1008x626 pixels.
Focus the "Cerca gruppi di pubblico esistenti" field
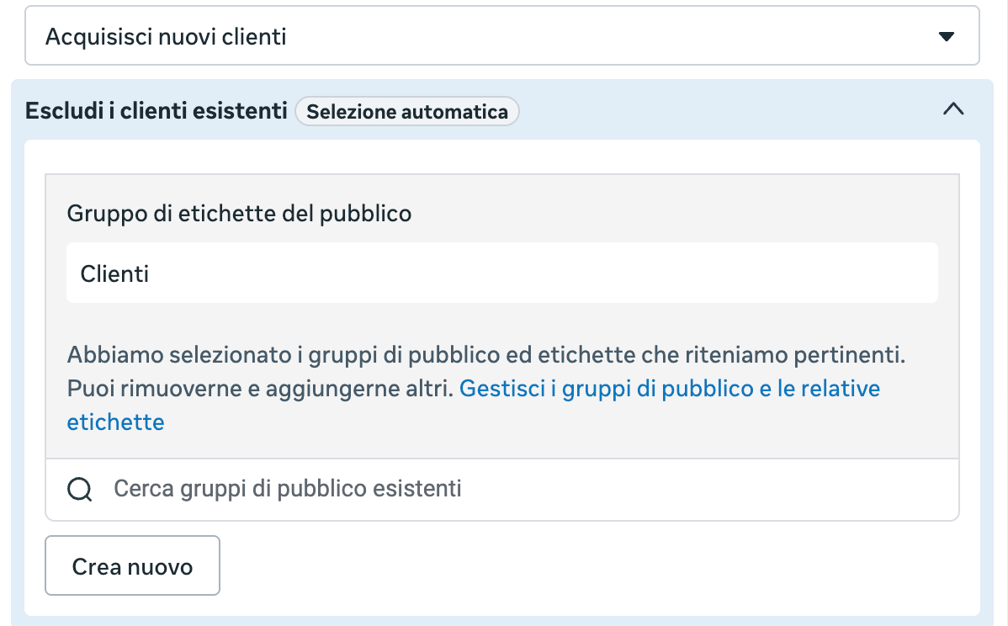(x=502, y=489)
